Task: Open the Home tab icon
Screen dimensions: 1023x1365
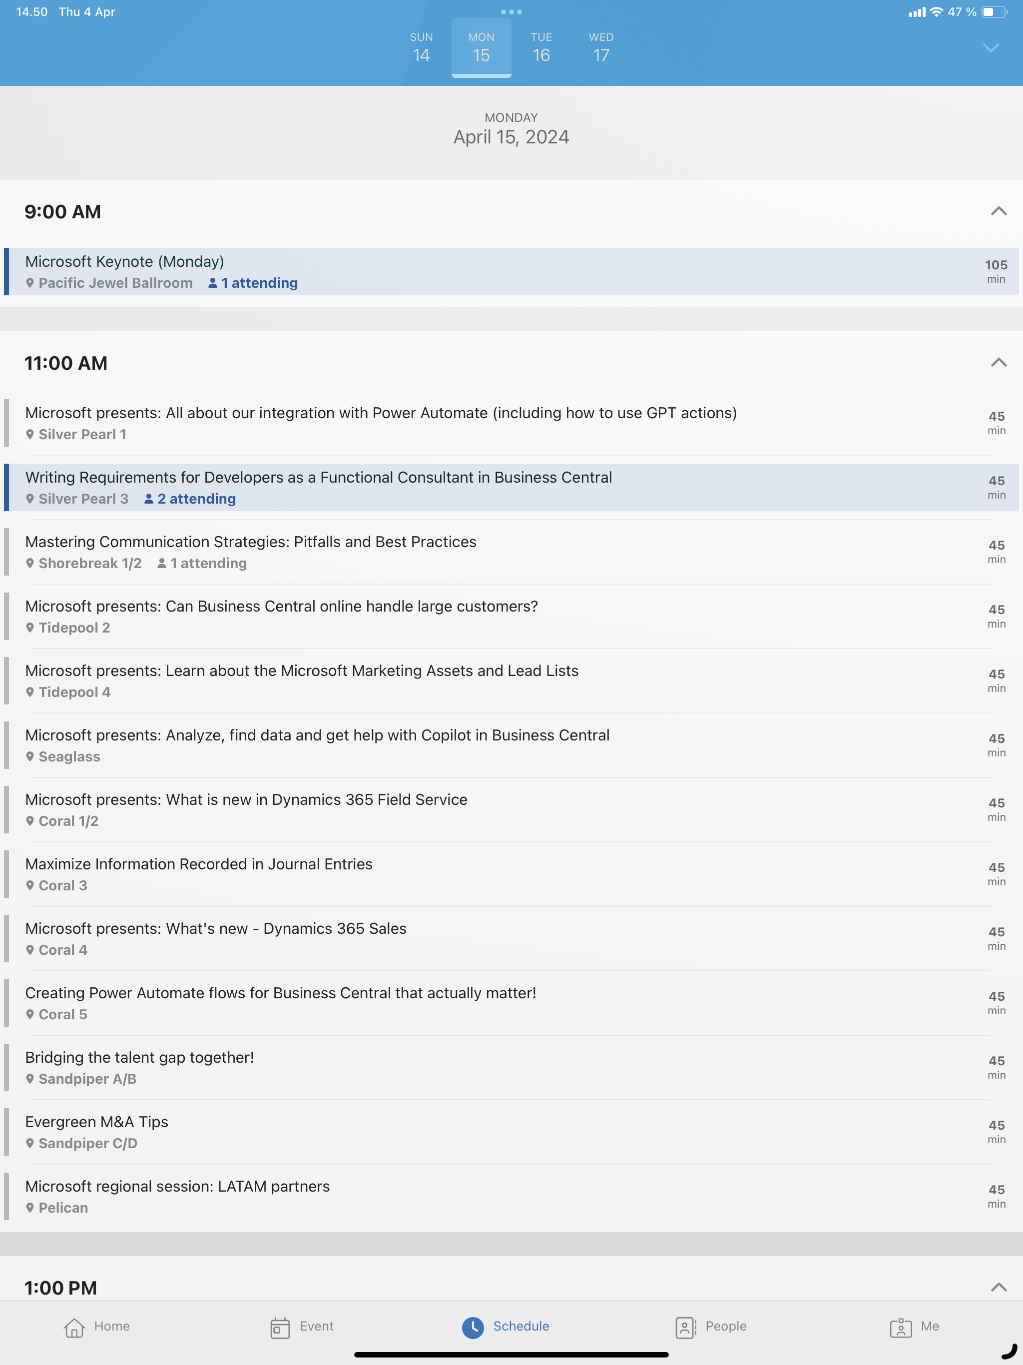Action: coord(74,1328)
